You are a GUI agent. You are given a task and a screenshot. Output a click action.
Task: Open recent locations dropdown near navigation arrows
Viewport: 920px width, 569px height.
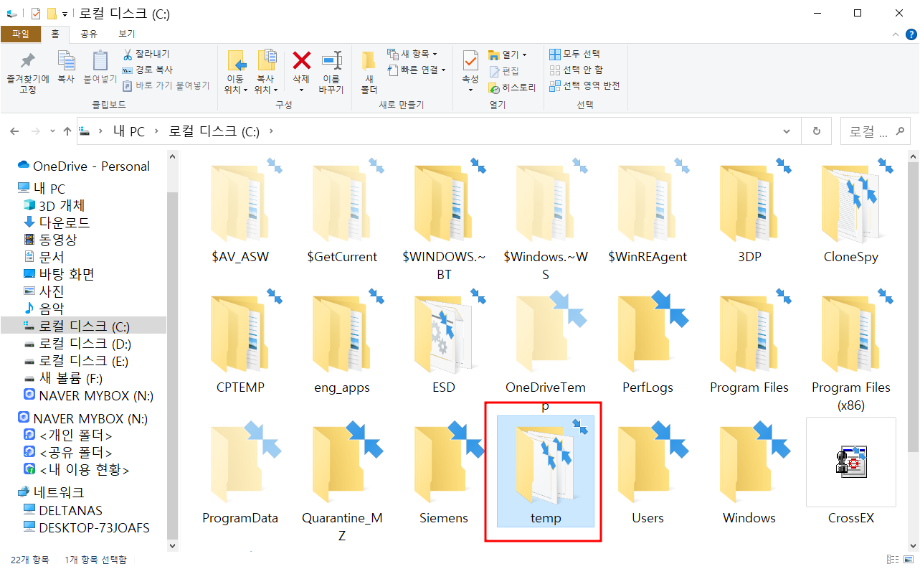point(52,132)
